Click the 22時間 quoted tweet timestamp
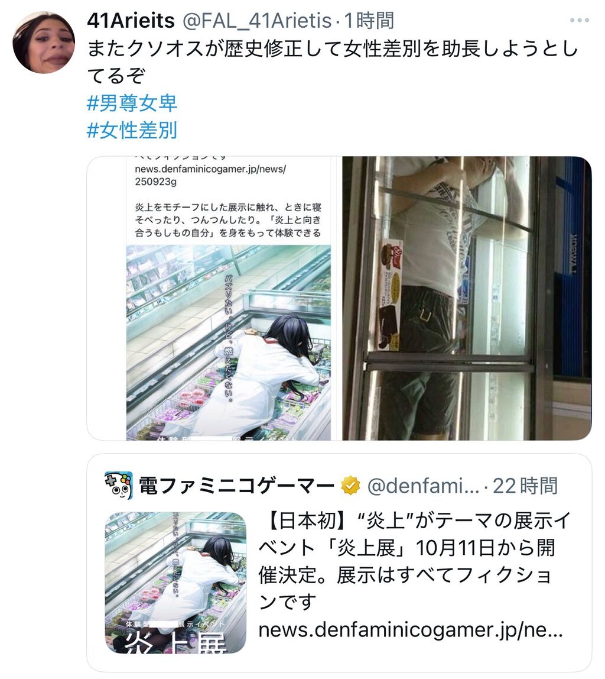605x679 pixels. 525,486
